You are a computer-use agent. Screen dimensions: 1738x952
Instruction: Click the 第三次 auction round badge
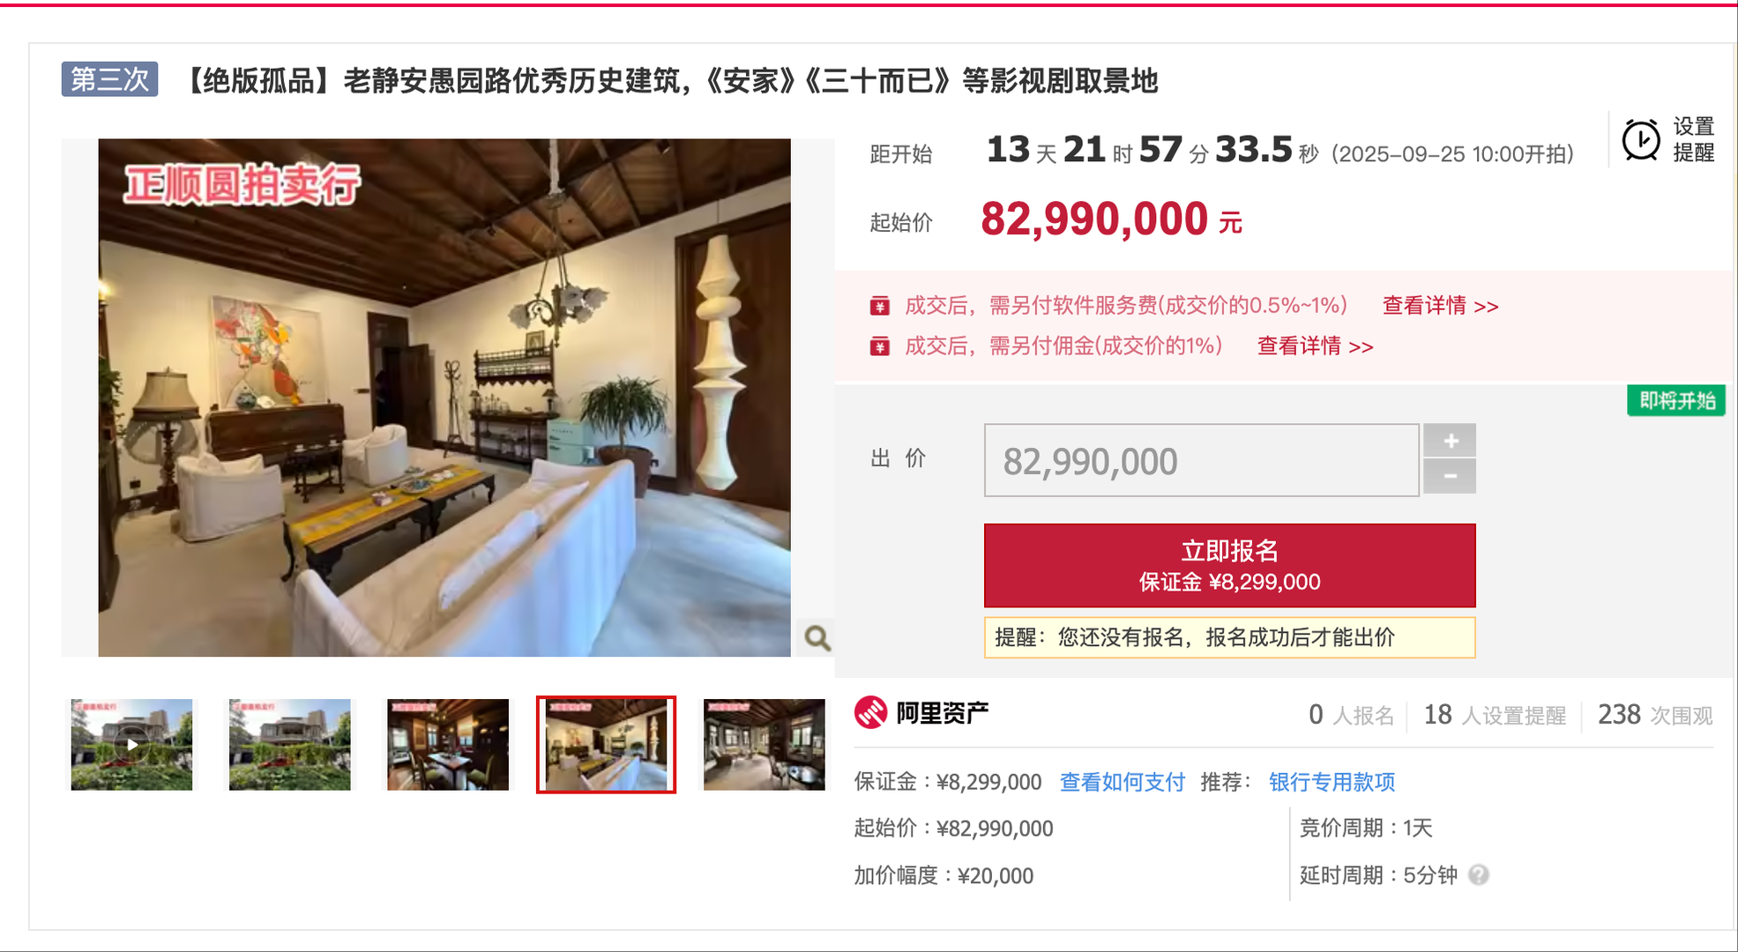[109, 79]
